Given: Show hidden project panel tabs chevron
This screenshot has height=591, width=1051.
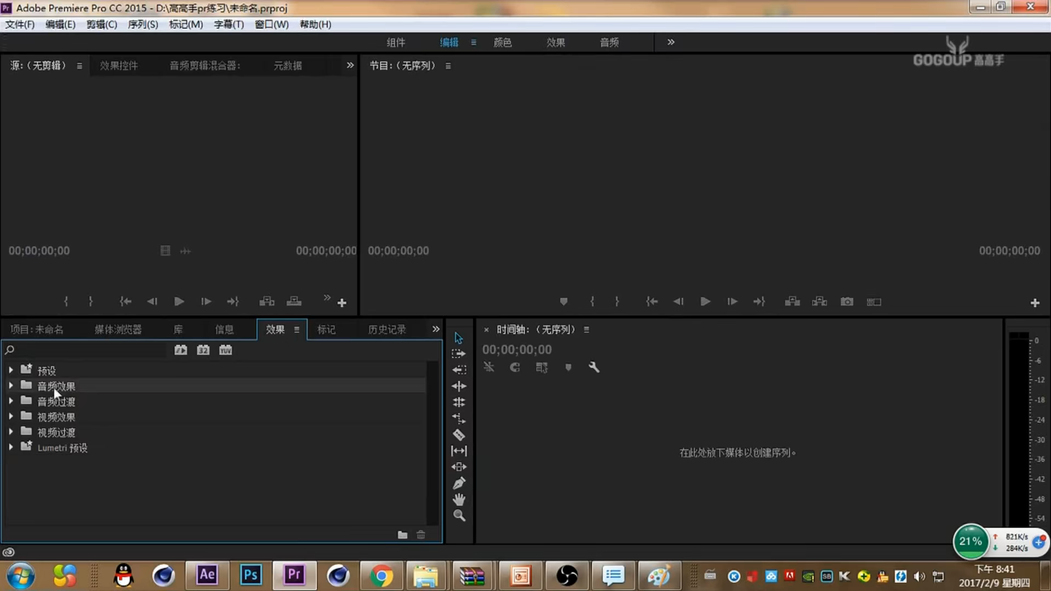Looking at the screenshot, I should click(436, 329).
